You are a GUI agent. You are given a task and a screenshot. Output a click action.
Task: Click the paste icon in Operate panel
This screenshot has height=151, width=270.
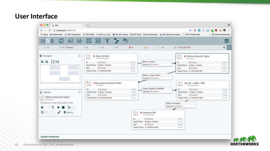pyautogui.click(x=47, y=112)
